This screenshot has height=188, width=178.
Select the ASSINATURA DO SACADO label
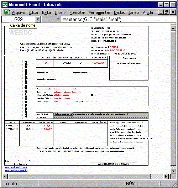pyautogui.click(x=114, y=164)
